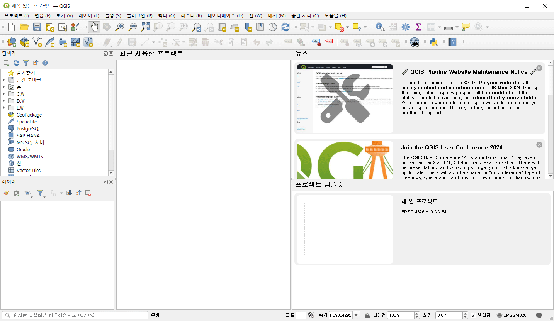Open the layer styling panel brush icon

7,193
